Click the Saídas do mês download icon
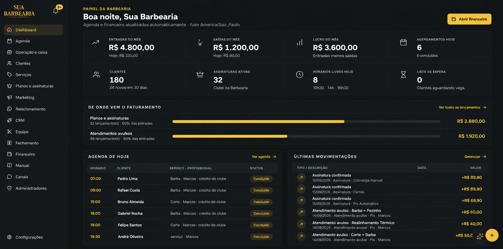503x249 pixels. (x=200, y=43)
